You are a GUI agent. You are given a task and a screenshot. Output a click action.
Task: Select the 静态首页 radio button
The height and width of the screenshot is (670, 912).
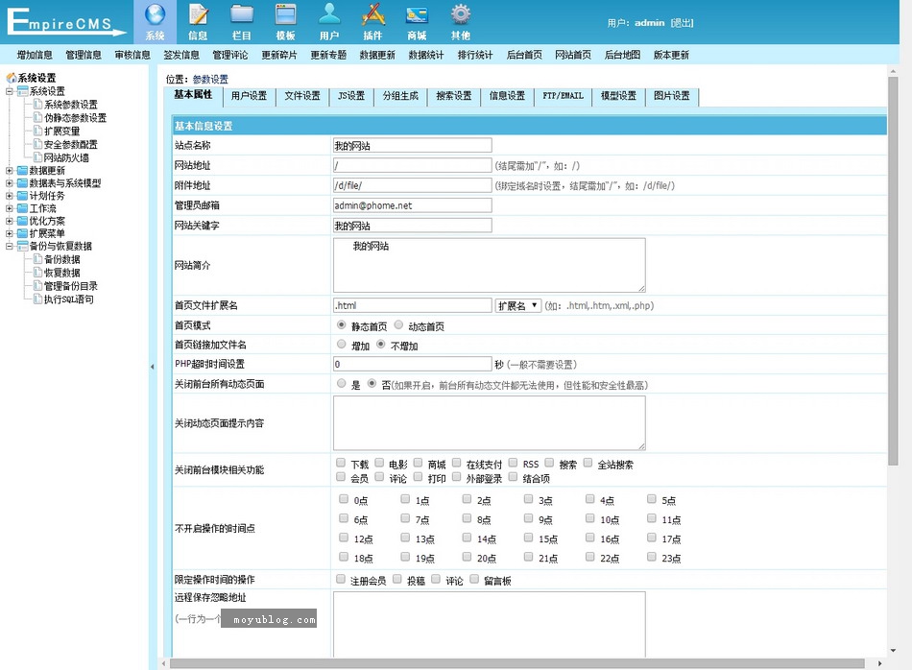(342, 325)
